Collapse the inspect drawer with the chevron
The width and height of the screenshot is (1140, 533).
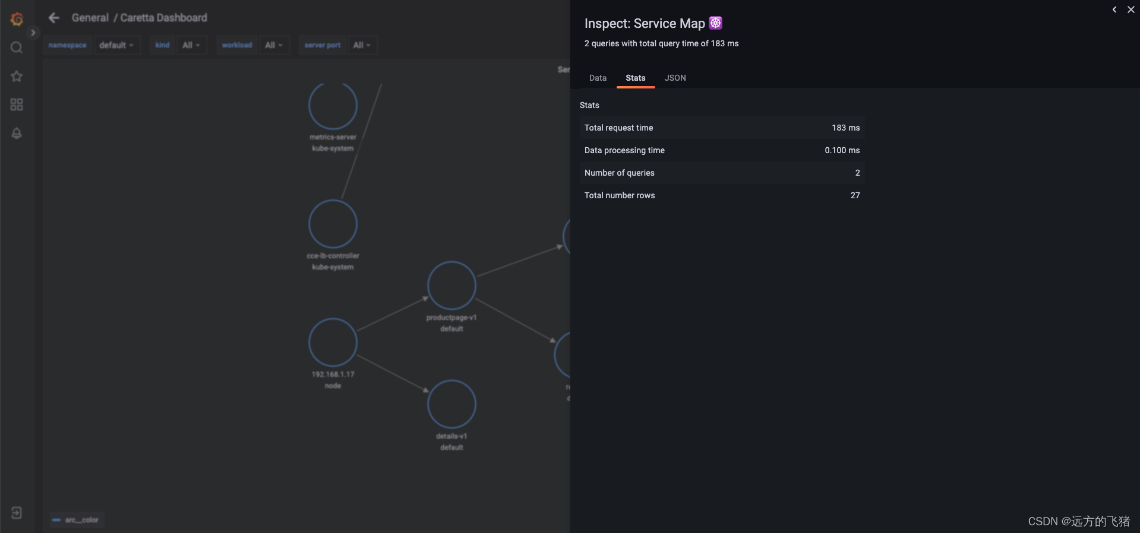click(x=1114, y=9)
